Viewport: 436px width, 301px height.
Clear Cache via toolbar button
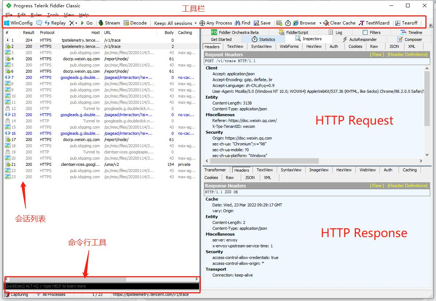coord(339,23)
